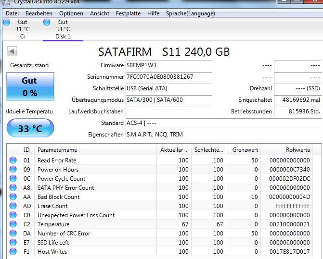Click the ID column header
The height and width of the screenshot is (259, 323).
[x=26, y=150]
